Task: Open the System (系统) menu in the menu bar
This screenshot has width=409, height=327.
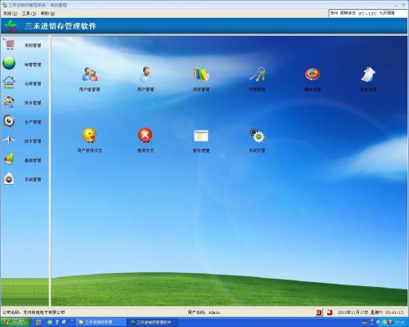Action: point(10,13)
